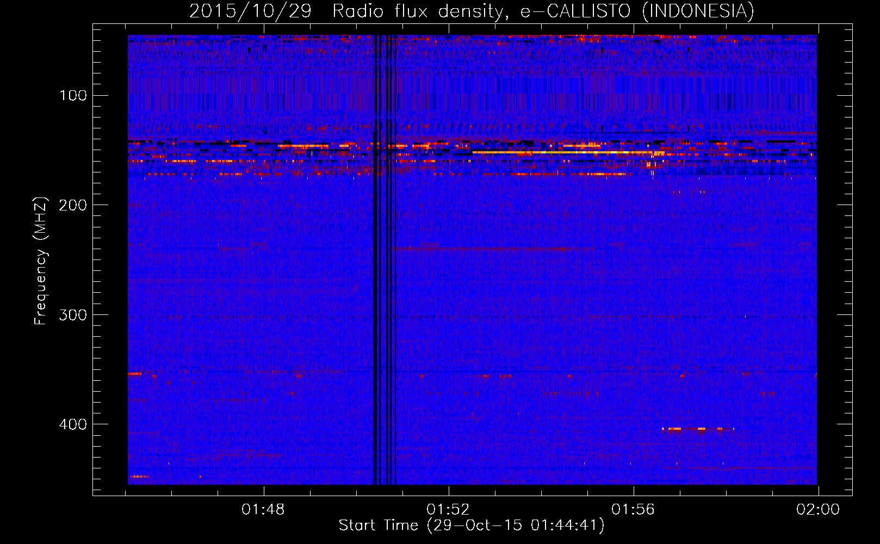Click the orange emission streak near 405 MHz

tap(698, 429)
